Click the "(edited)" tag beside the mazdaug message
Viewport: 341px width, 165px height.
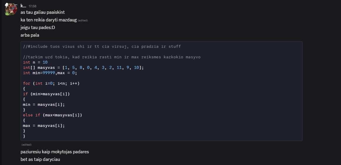click(83, 20)
